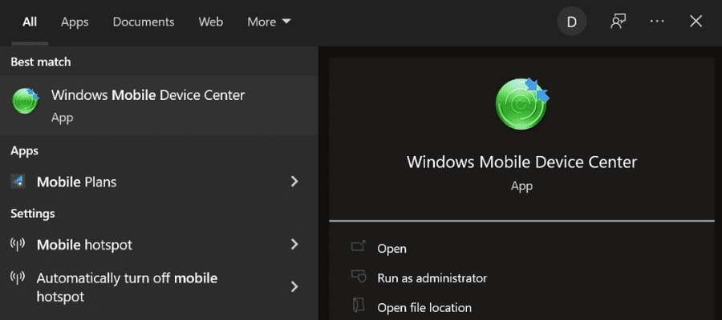Click the Run as administrator shield icon
This screenshot has height=320, width=722.
click(x=359, y=277)
